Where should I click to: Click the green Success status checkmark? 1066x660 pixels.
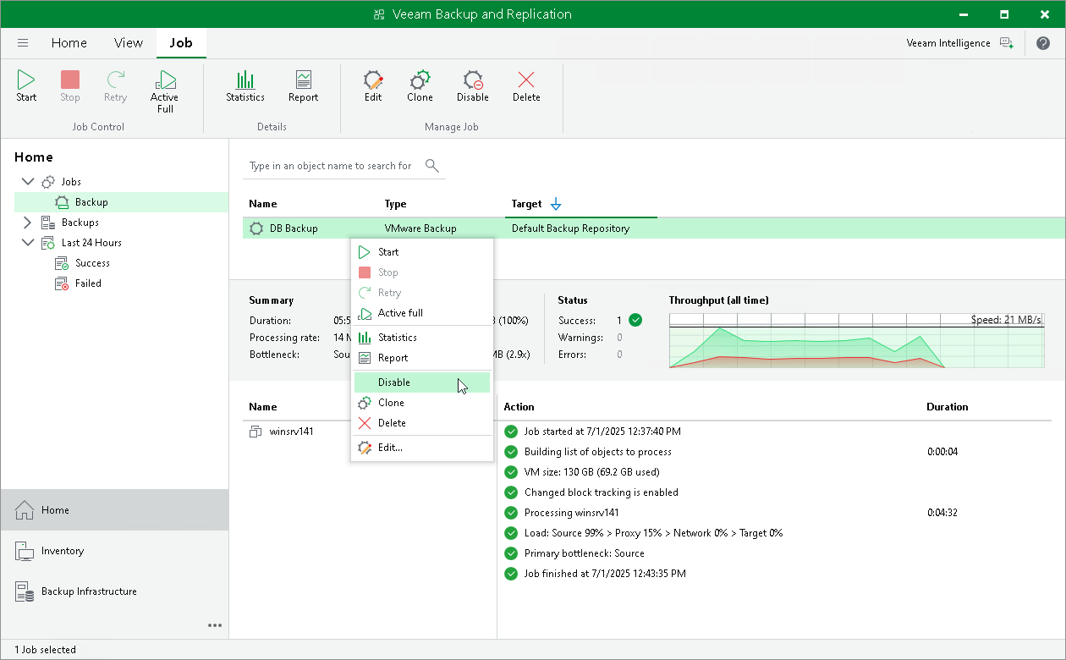tap(635, 321)
